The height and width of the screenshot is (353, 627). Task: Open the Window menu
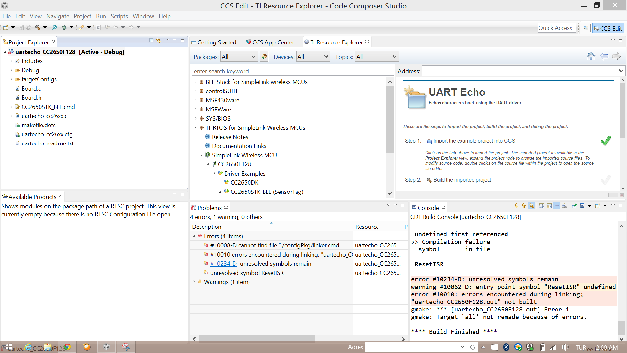point(143,16)
